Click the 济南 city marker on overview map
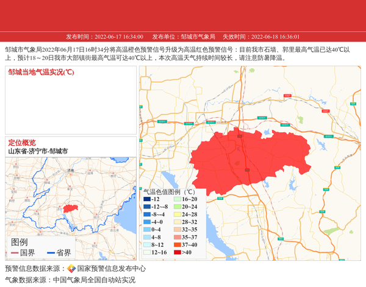This screenshot has height=287, width=366. [71, 171]
